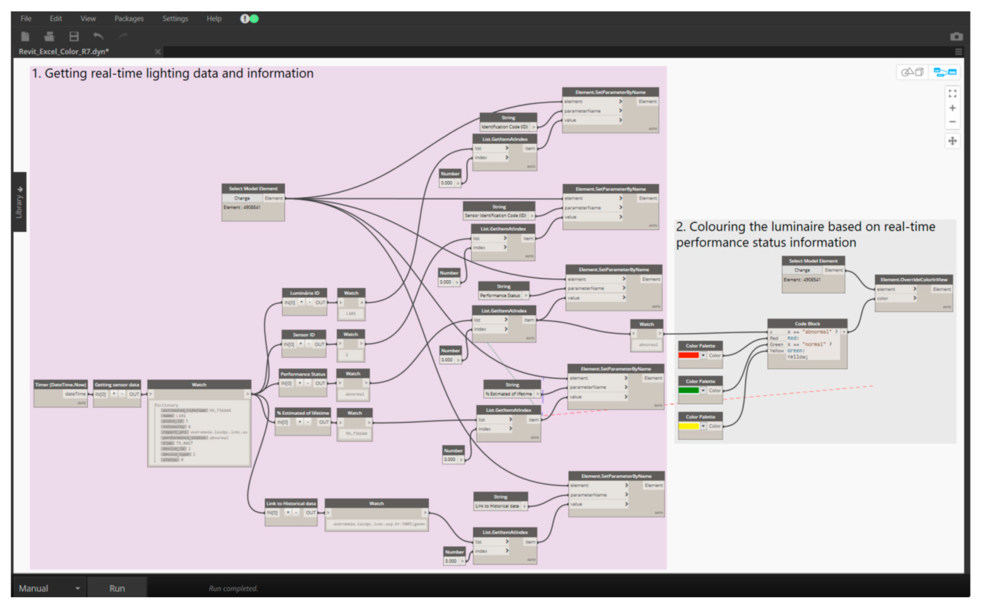Open the Packages menu
The height and width of the screenshot is (607, 981).
(x=129, y=19)
